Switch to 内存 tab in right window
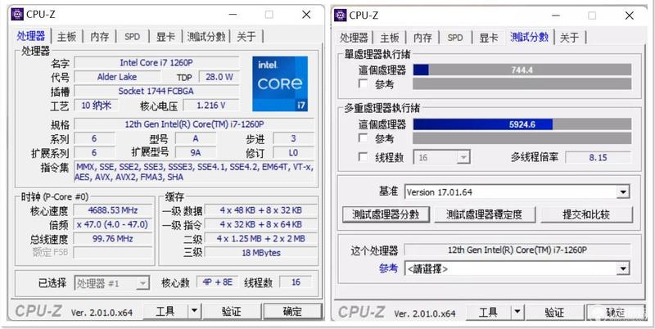Image resolution: width=655 pixels, height=329 pixels. click(422, 38)
